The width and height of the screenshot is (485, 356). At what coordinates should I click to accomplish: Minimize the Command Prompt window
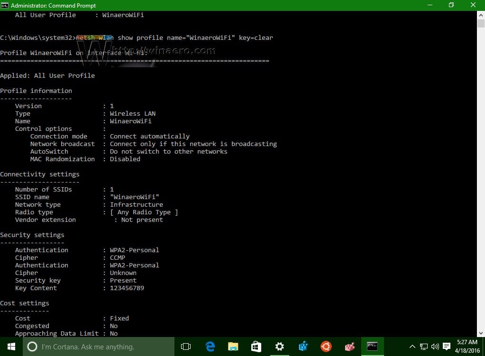[430, 5]
